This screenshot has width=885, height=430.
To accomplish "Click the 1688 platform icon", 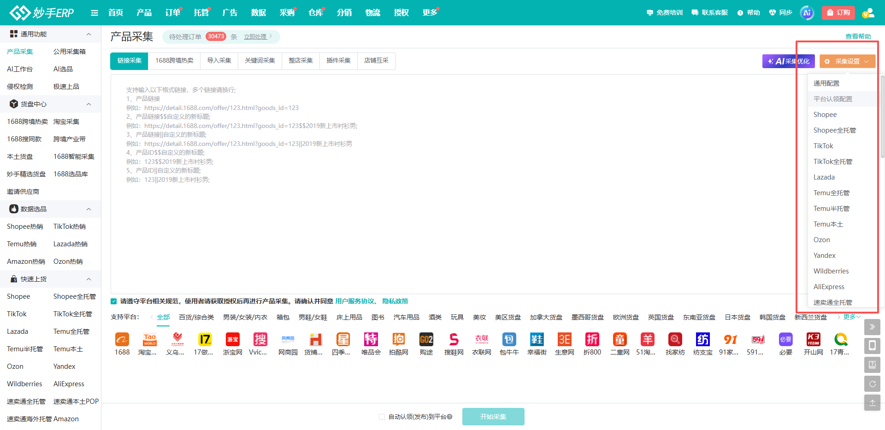I will pos(122,340).
